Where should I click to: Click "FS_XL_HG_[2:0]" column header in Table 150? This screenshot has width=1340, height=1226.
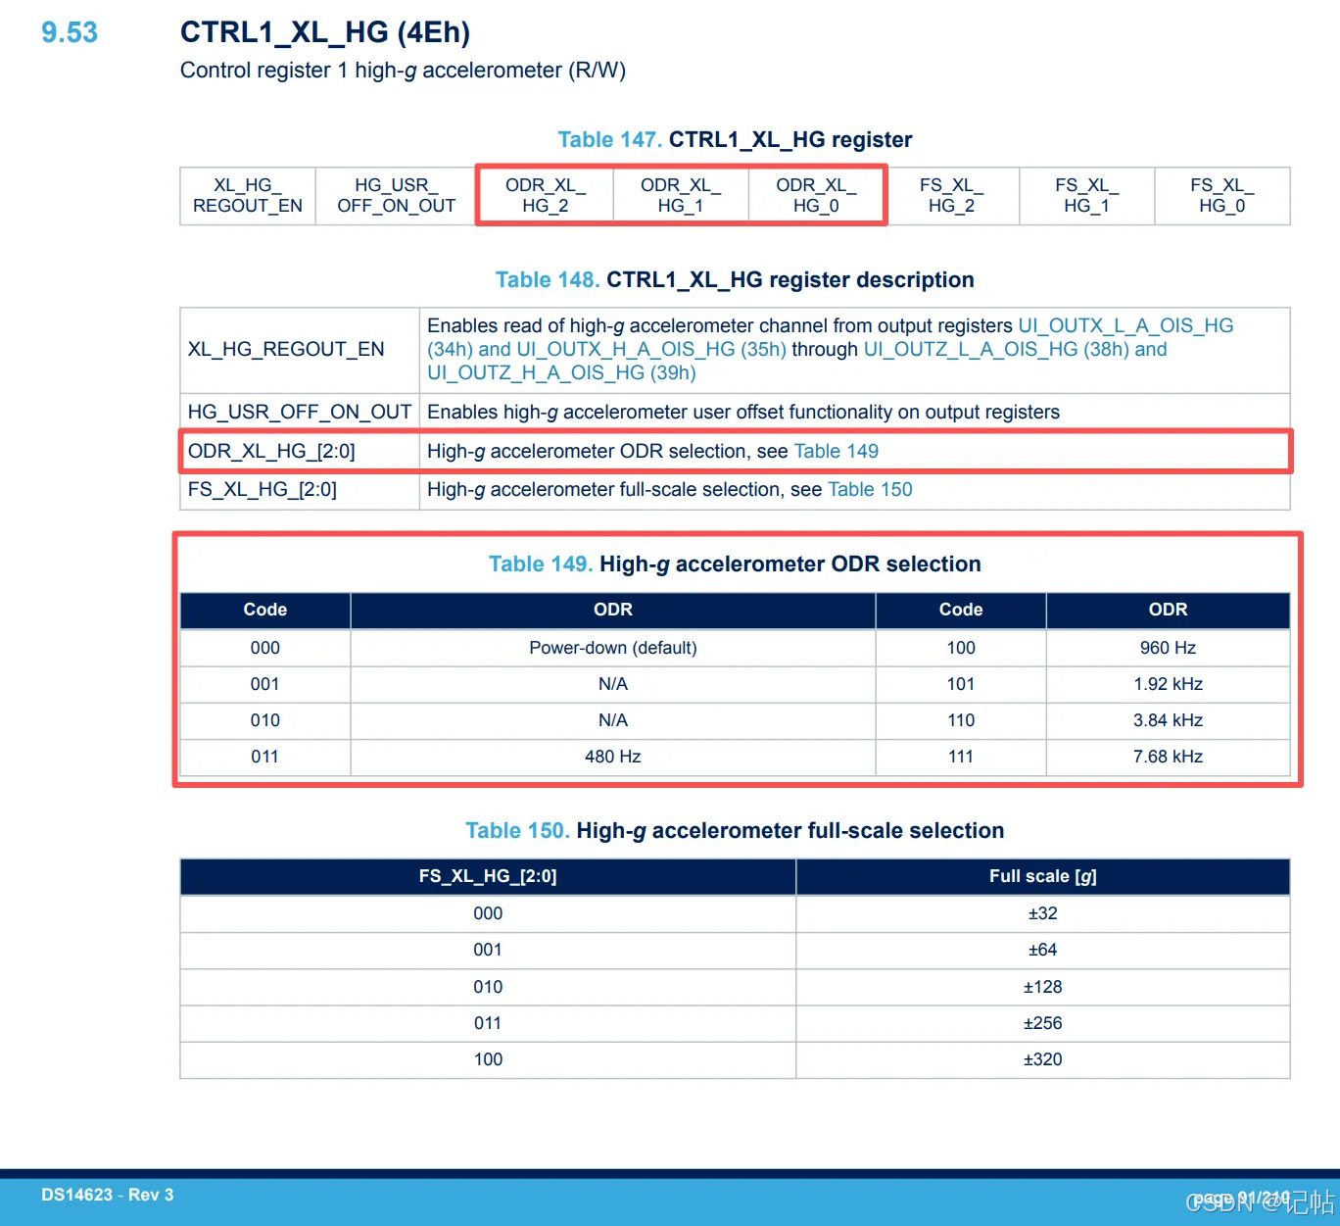(x=488, y=876)
